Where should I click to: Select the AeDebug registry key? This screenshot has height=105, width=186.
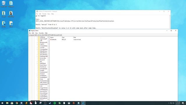[x=42, y=37]
